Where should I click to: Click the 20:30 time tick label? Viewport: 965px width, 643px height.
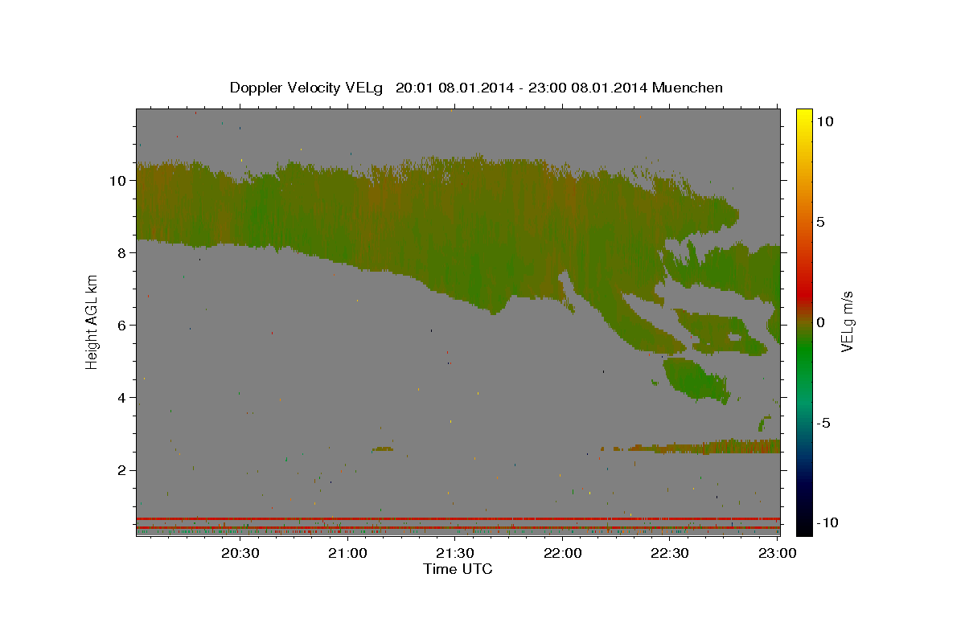(240, 553)
